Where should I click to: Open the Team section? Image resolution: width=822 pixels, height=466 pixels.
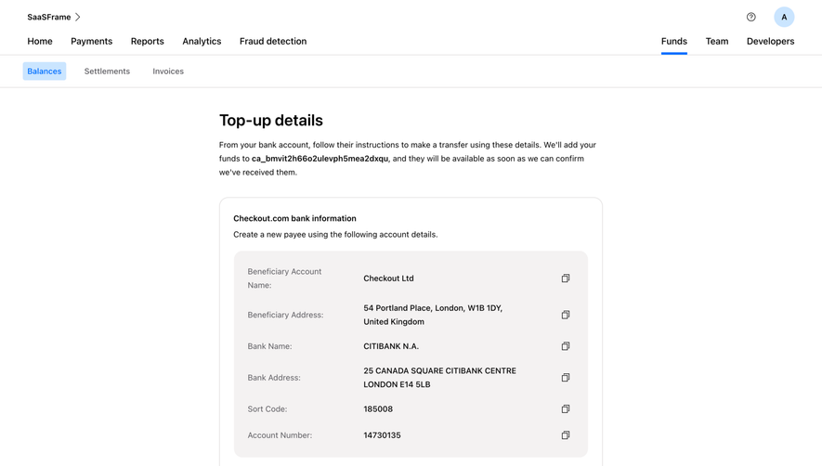717,42
